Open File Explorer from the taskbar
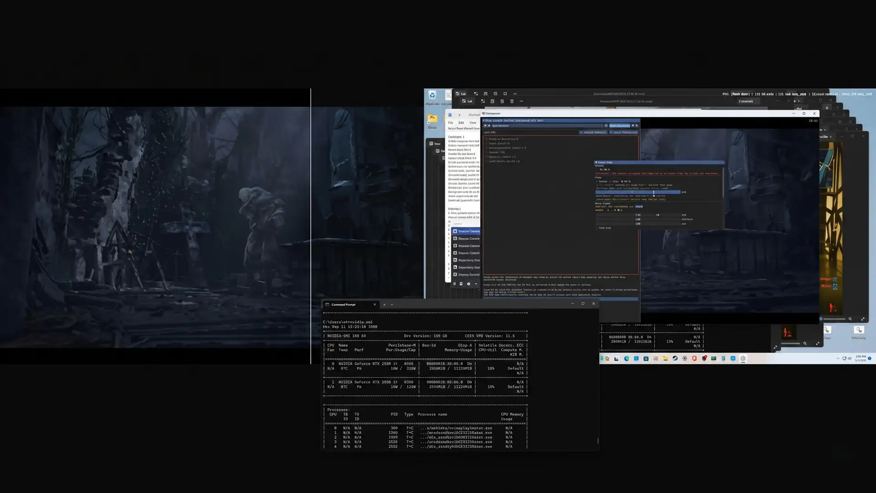 665,359
